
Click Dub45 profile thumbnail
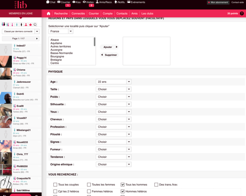(6, 98)
